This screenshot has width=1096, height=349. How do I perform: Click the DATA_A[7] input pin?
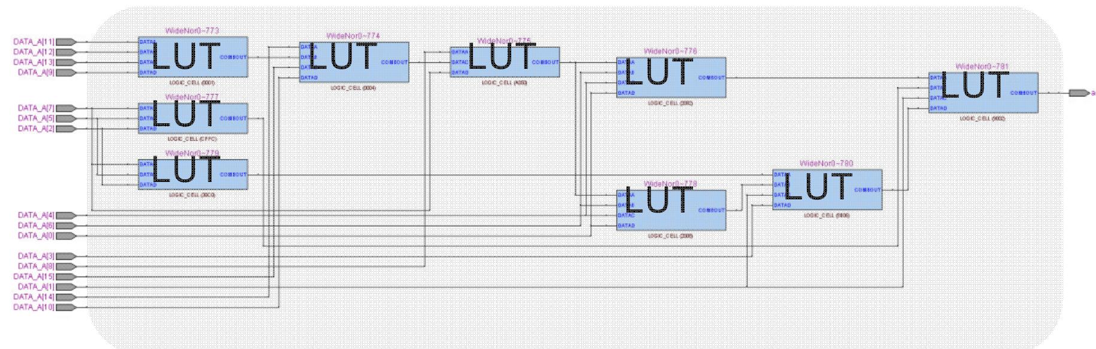coord(66,108)
